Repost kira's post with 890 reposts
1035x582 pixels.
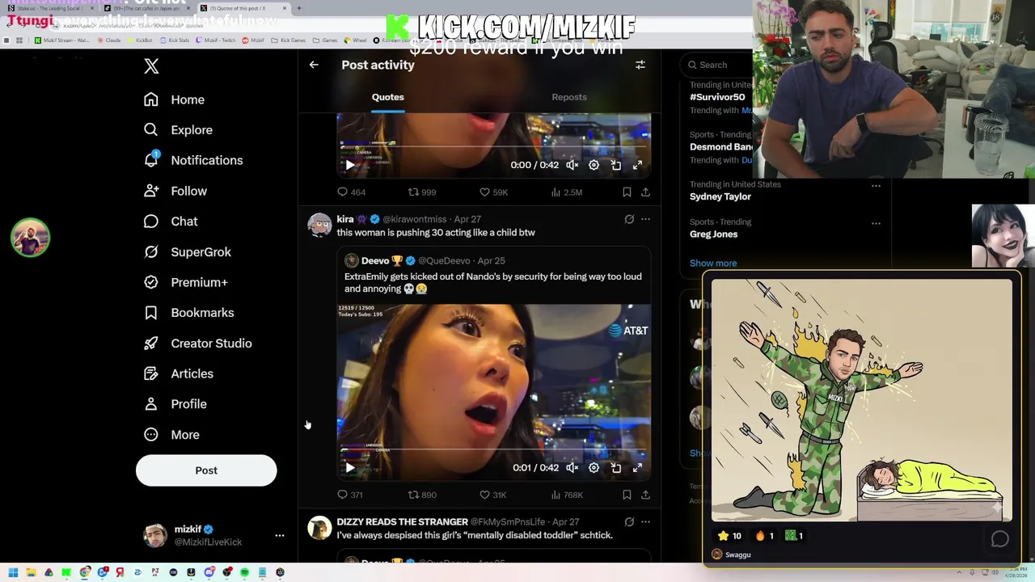(422, 495)
